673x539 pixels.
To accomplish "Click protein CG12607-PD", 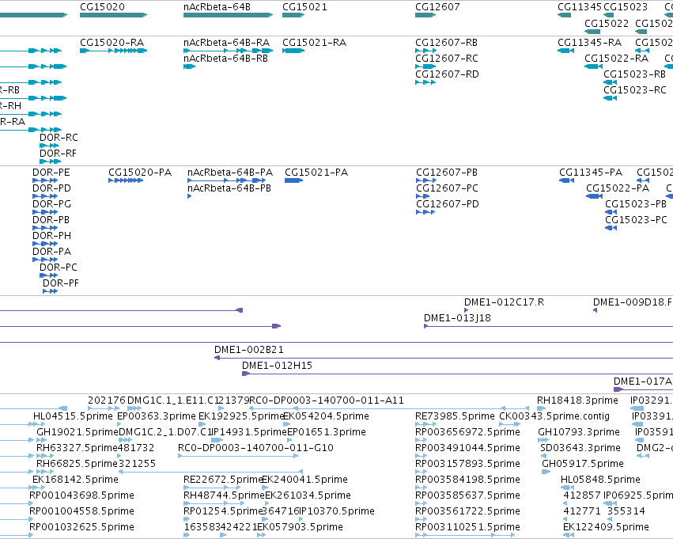I will click(425, 212).
